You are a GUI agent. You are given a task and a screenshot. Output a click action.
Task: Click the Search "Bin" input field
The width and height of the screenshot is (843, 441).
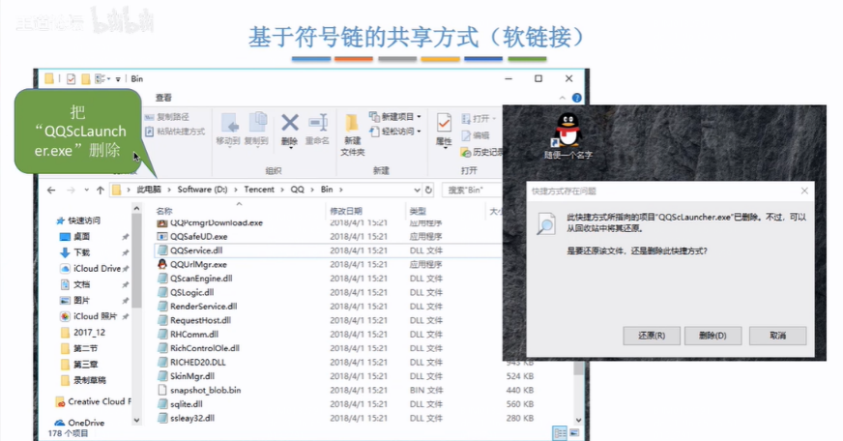[472, 190]
